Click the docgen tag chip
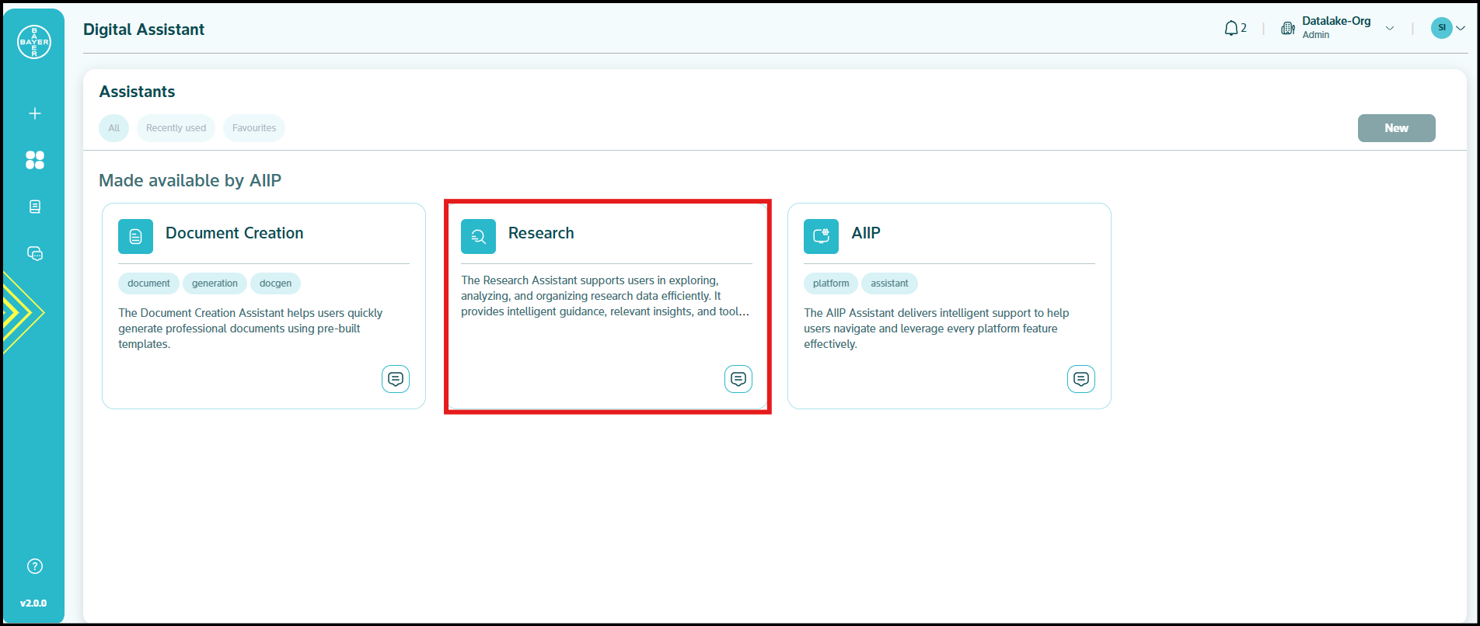1480x626 pixels. click(x=275, y=283)
